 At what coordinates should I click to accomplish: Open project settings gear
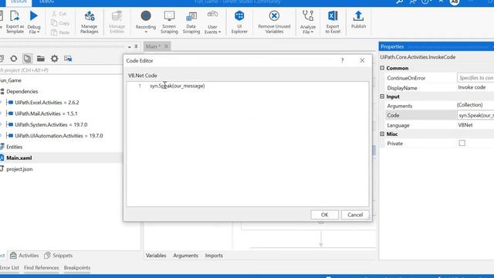55,59
